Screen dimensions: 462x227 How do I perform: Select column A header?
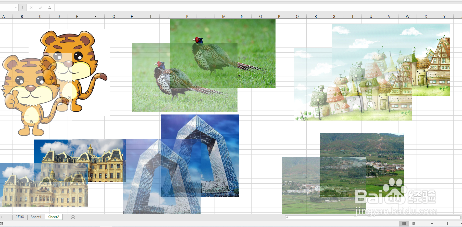4,16
